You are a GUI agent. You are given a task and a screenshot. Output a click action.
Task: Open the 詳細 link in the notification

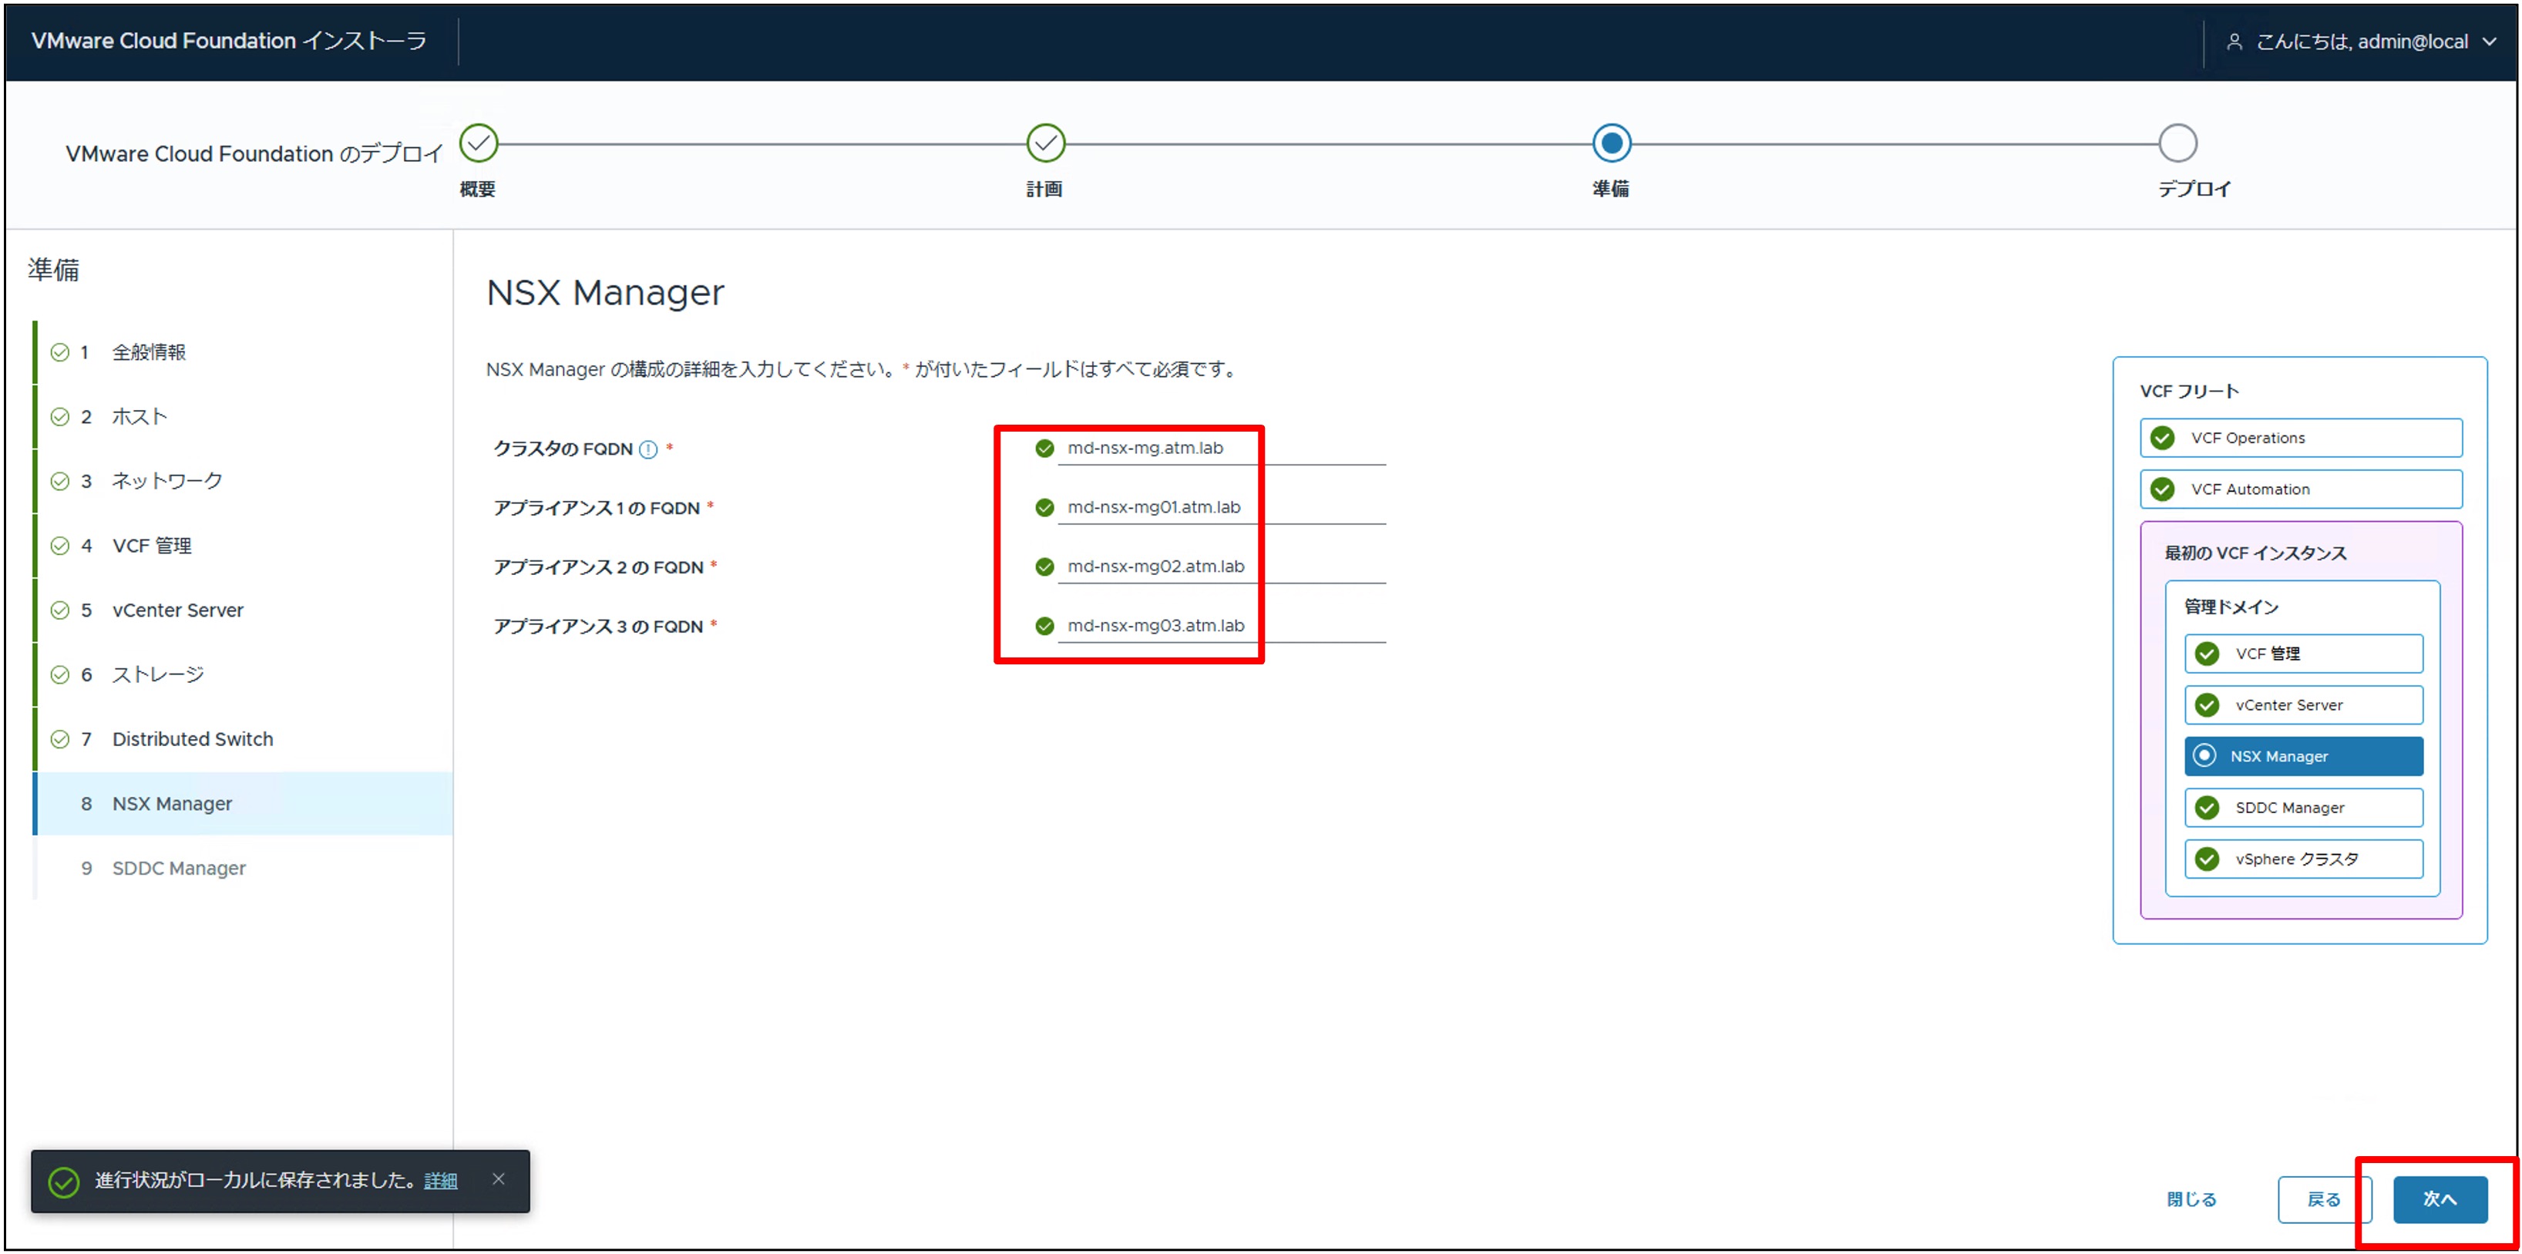(x=441, y=1182)
